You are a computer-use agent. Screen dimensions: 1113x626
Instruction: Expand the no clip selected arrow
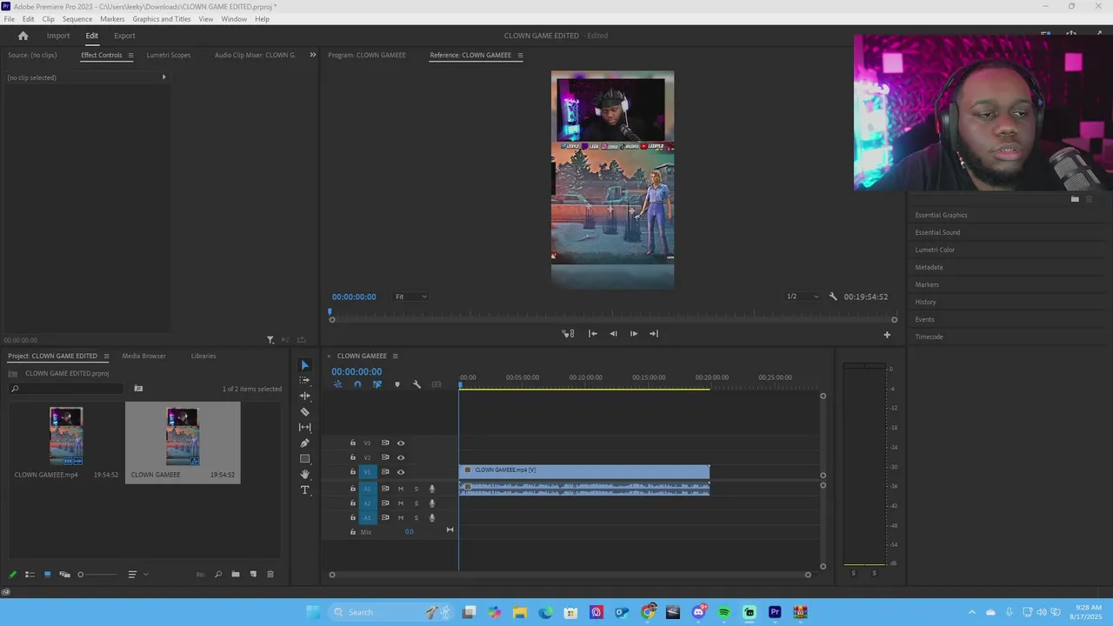click(x=163, y=77)
